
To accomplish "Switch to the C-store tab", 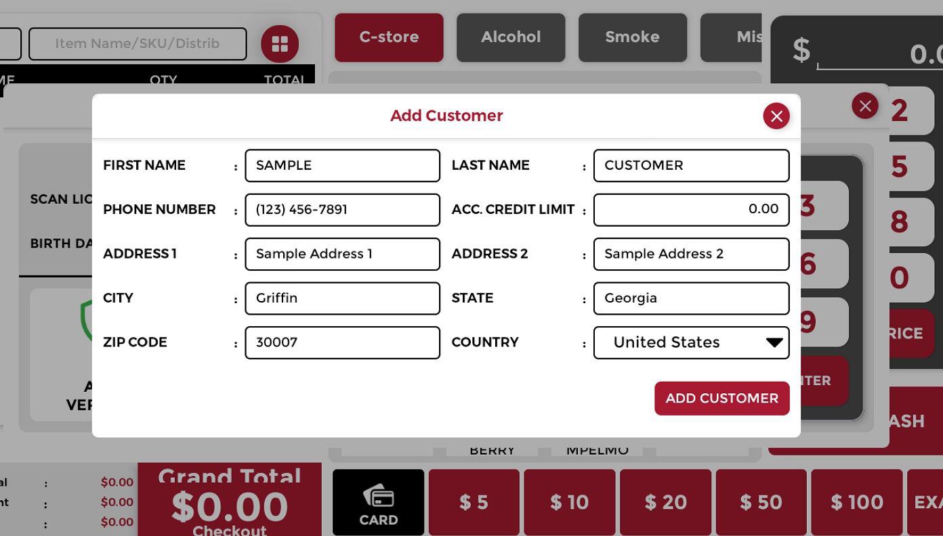I will (389, 37).
